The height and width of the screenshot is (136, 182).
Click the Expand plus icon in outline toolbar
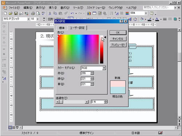click(x=4, y=54)
